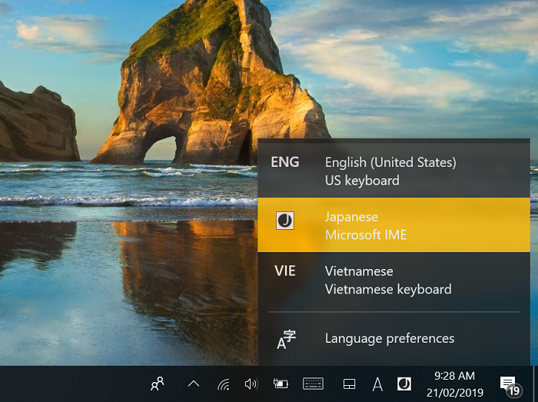Viewport: 538px width, 402px height.
Task: Select Japanese Microsoft IME input
Action: (x=394, y=225)
